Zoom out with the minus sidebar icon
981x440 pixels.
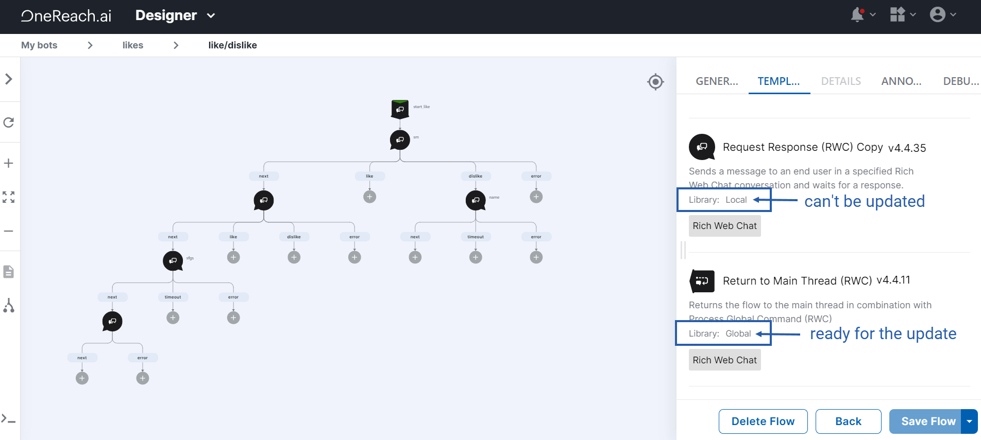click(9, 231)
